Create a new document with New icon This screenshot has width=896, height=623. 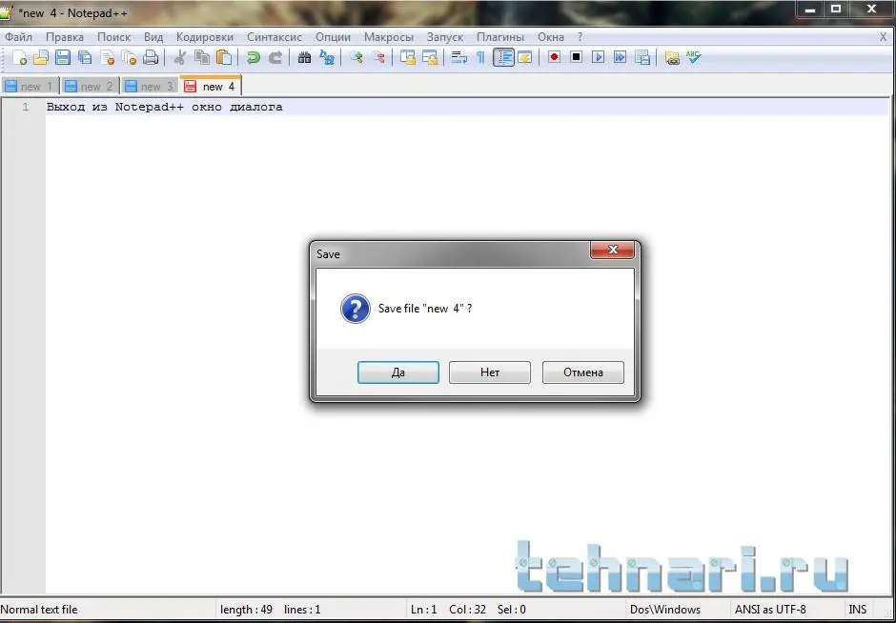pos(19,57)
